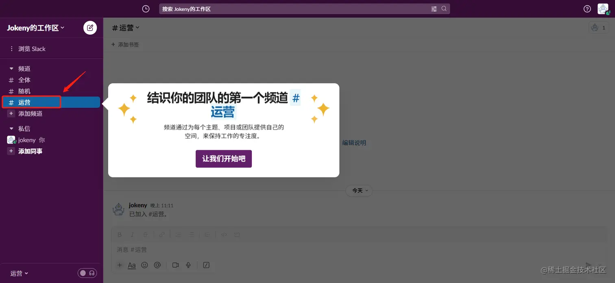Open the 今天 date dropdown
Screen dimensions: 615x283
click(x=359, y=190)
